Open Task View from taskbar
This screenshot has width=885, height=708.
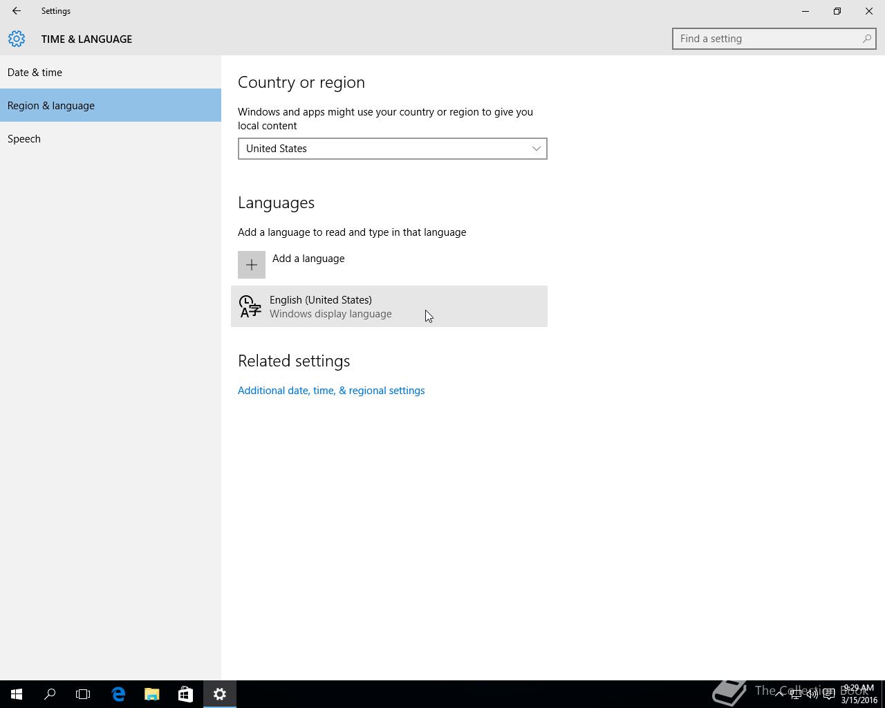(83, 694)
